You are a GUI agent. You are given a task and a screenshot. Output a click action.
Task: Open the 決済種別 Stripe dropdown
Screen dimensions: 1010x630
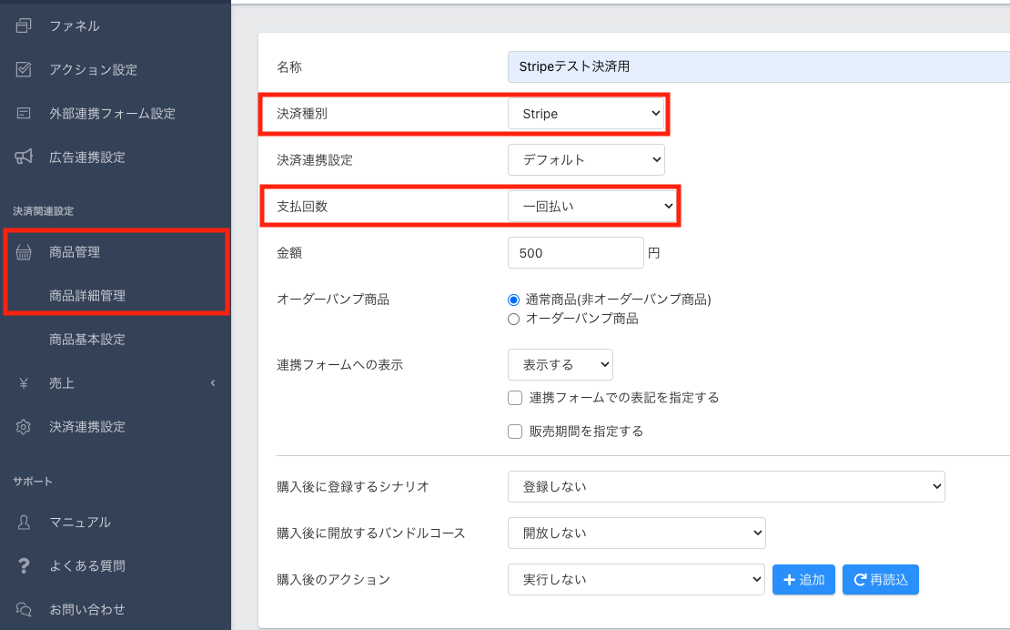click(x=586, y=114)
